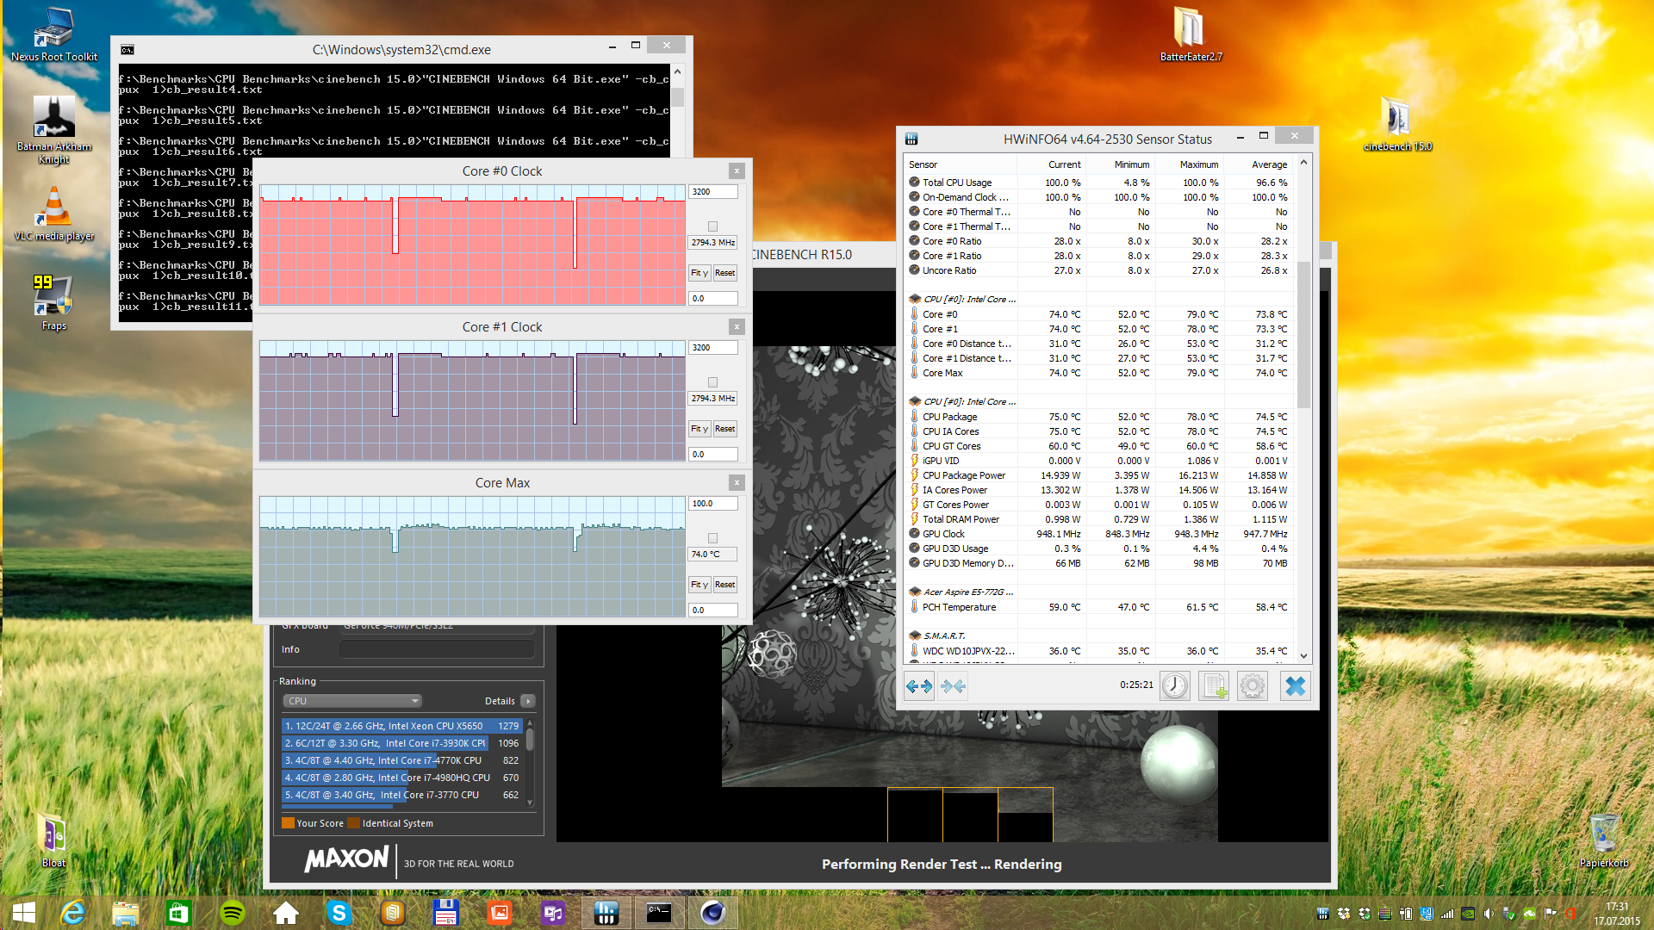Toggle the Core #1 Clock graph checkbox

click(x=712, y=382)
